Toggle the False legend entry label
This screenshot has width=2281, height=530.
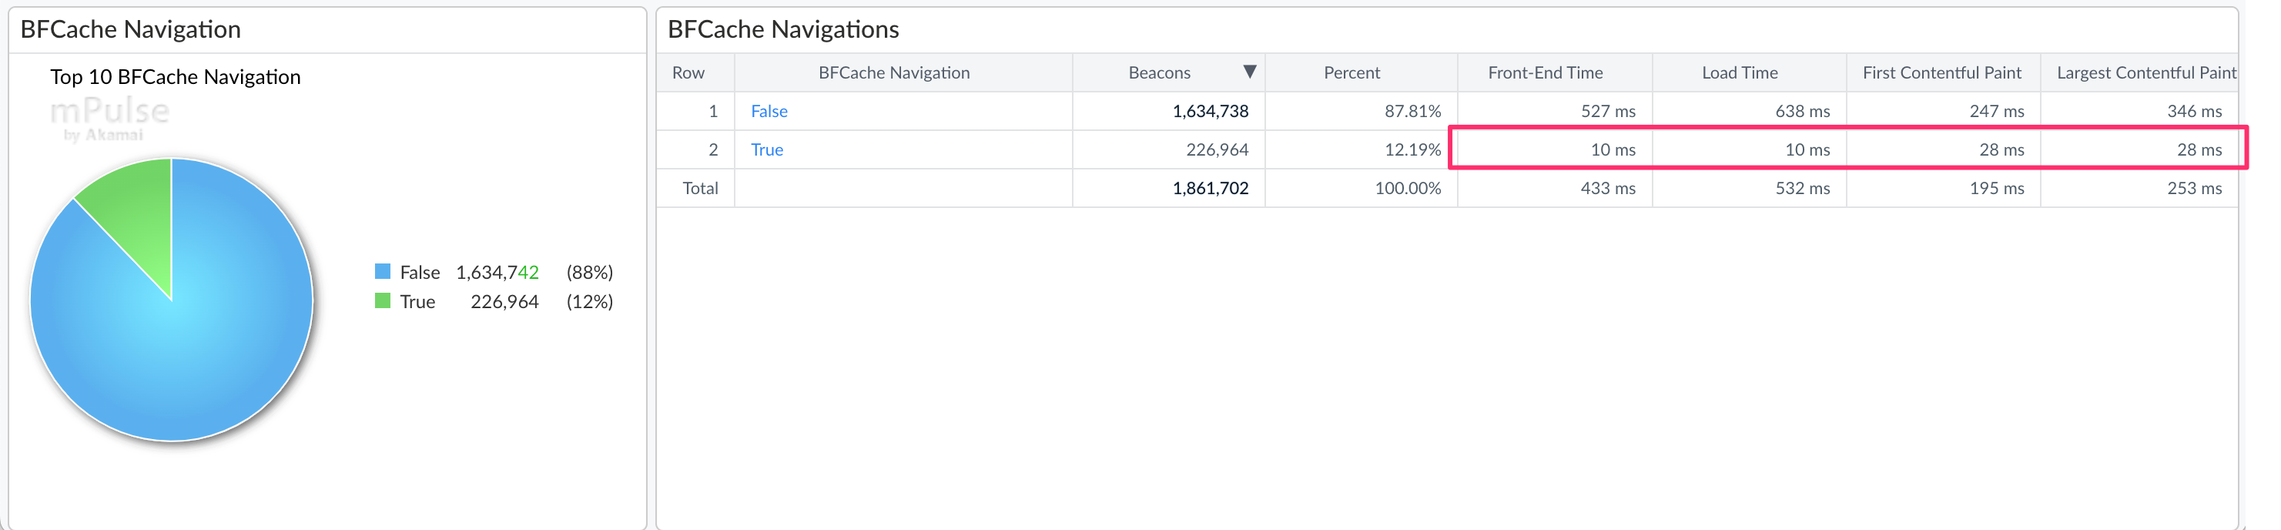point(420,272)
